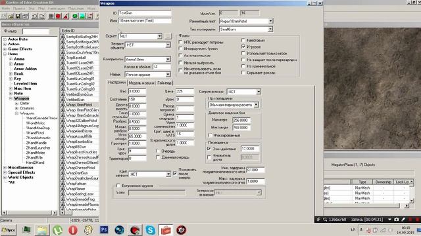Enable the Нельзя выбросить checkbox
421x236 pixels.
180,63
